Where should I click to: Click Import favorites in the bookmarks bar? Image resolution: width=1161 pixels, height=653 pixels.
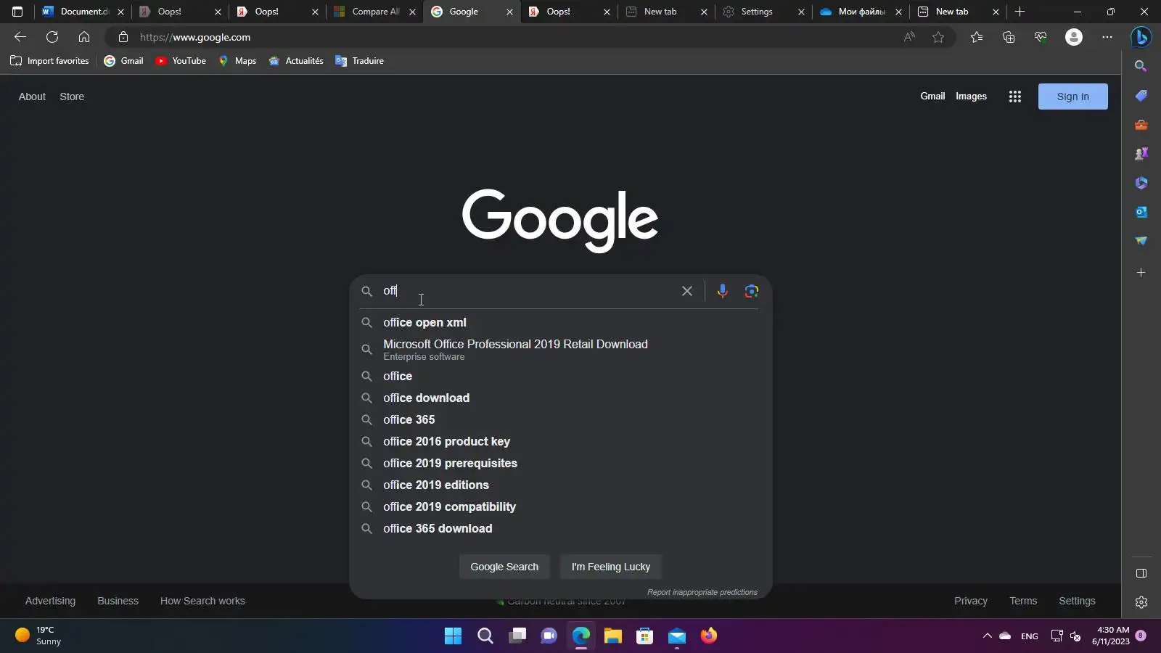[49, 61]
